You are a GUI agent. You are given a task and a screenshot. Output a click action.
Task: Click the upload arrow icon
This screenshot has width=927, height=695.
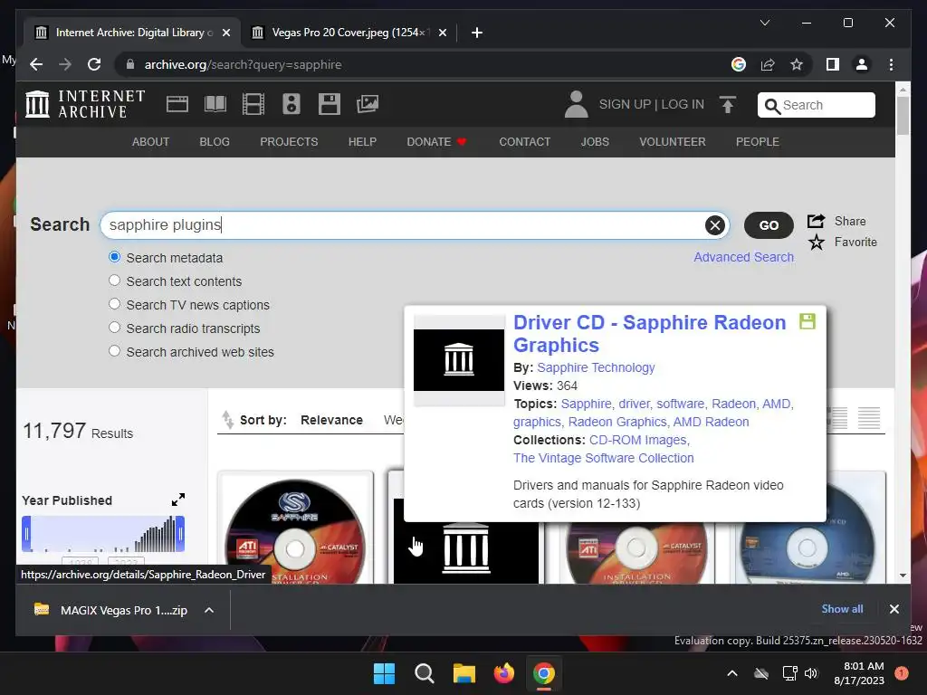728,105
